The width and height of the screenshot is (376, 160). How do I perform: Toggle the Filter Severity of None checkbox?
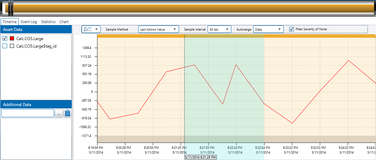click(x=291, y=29)
